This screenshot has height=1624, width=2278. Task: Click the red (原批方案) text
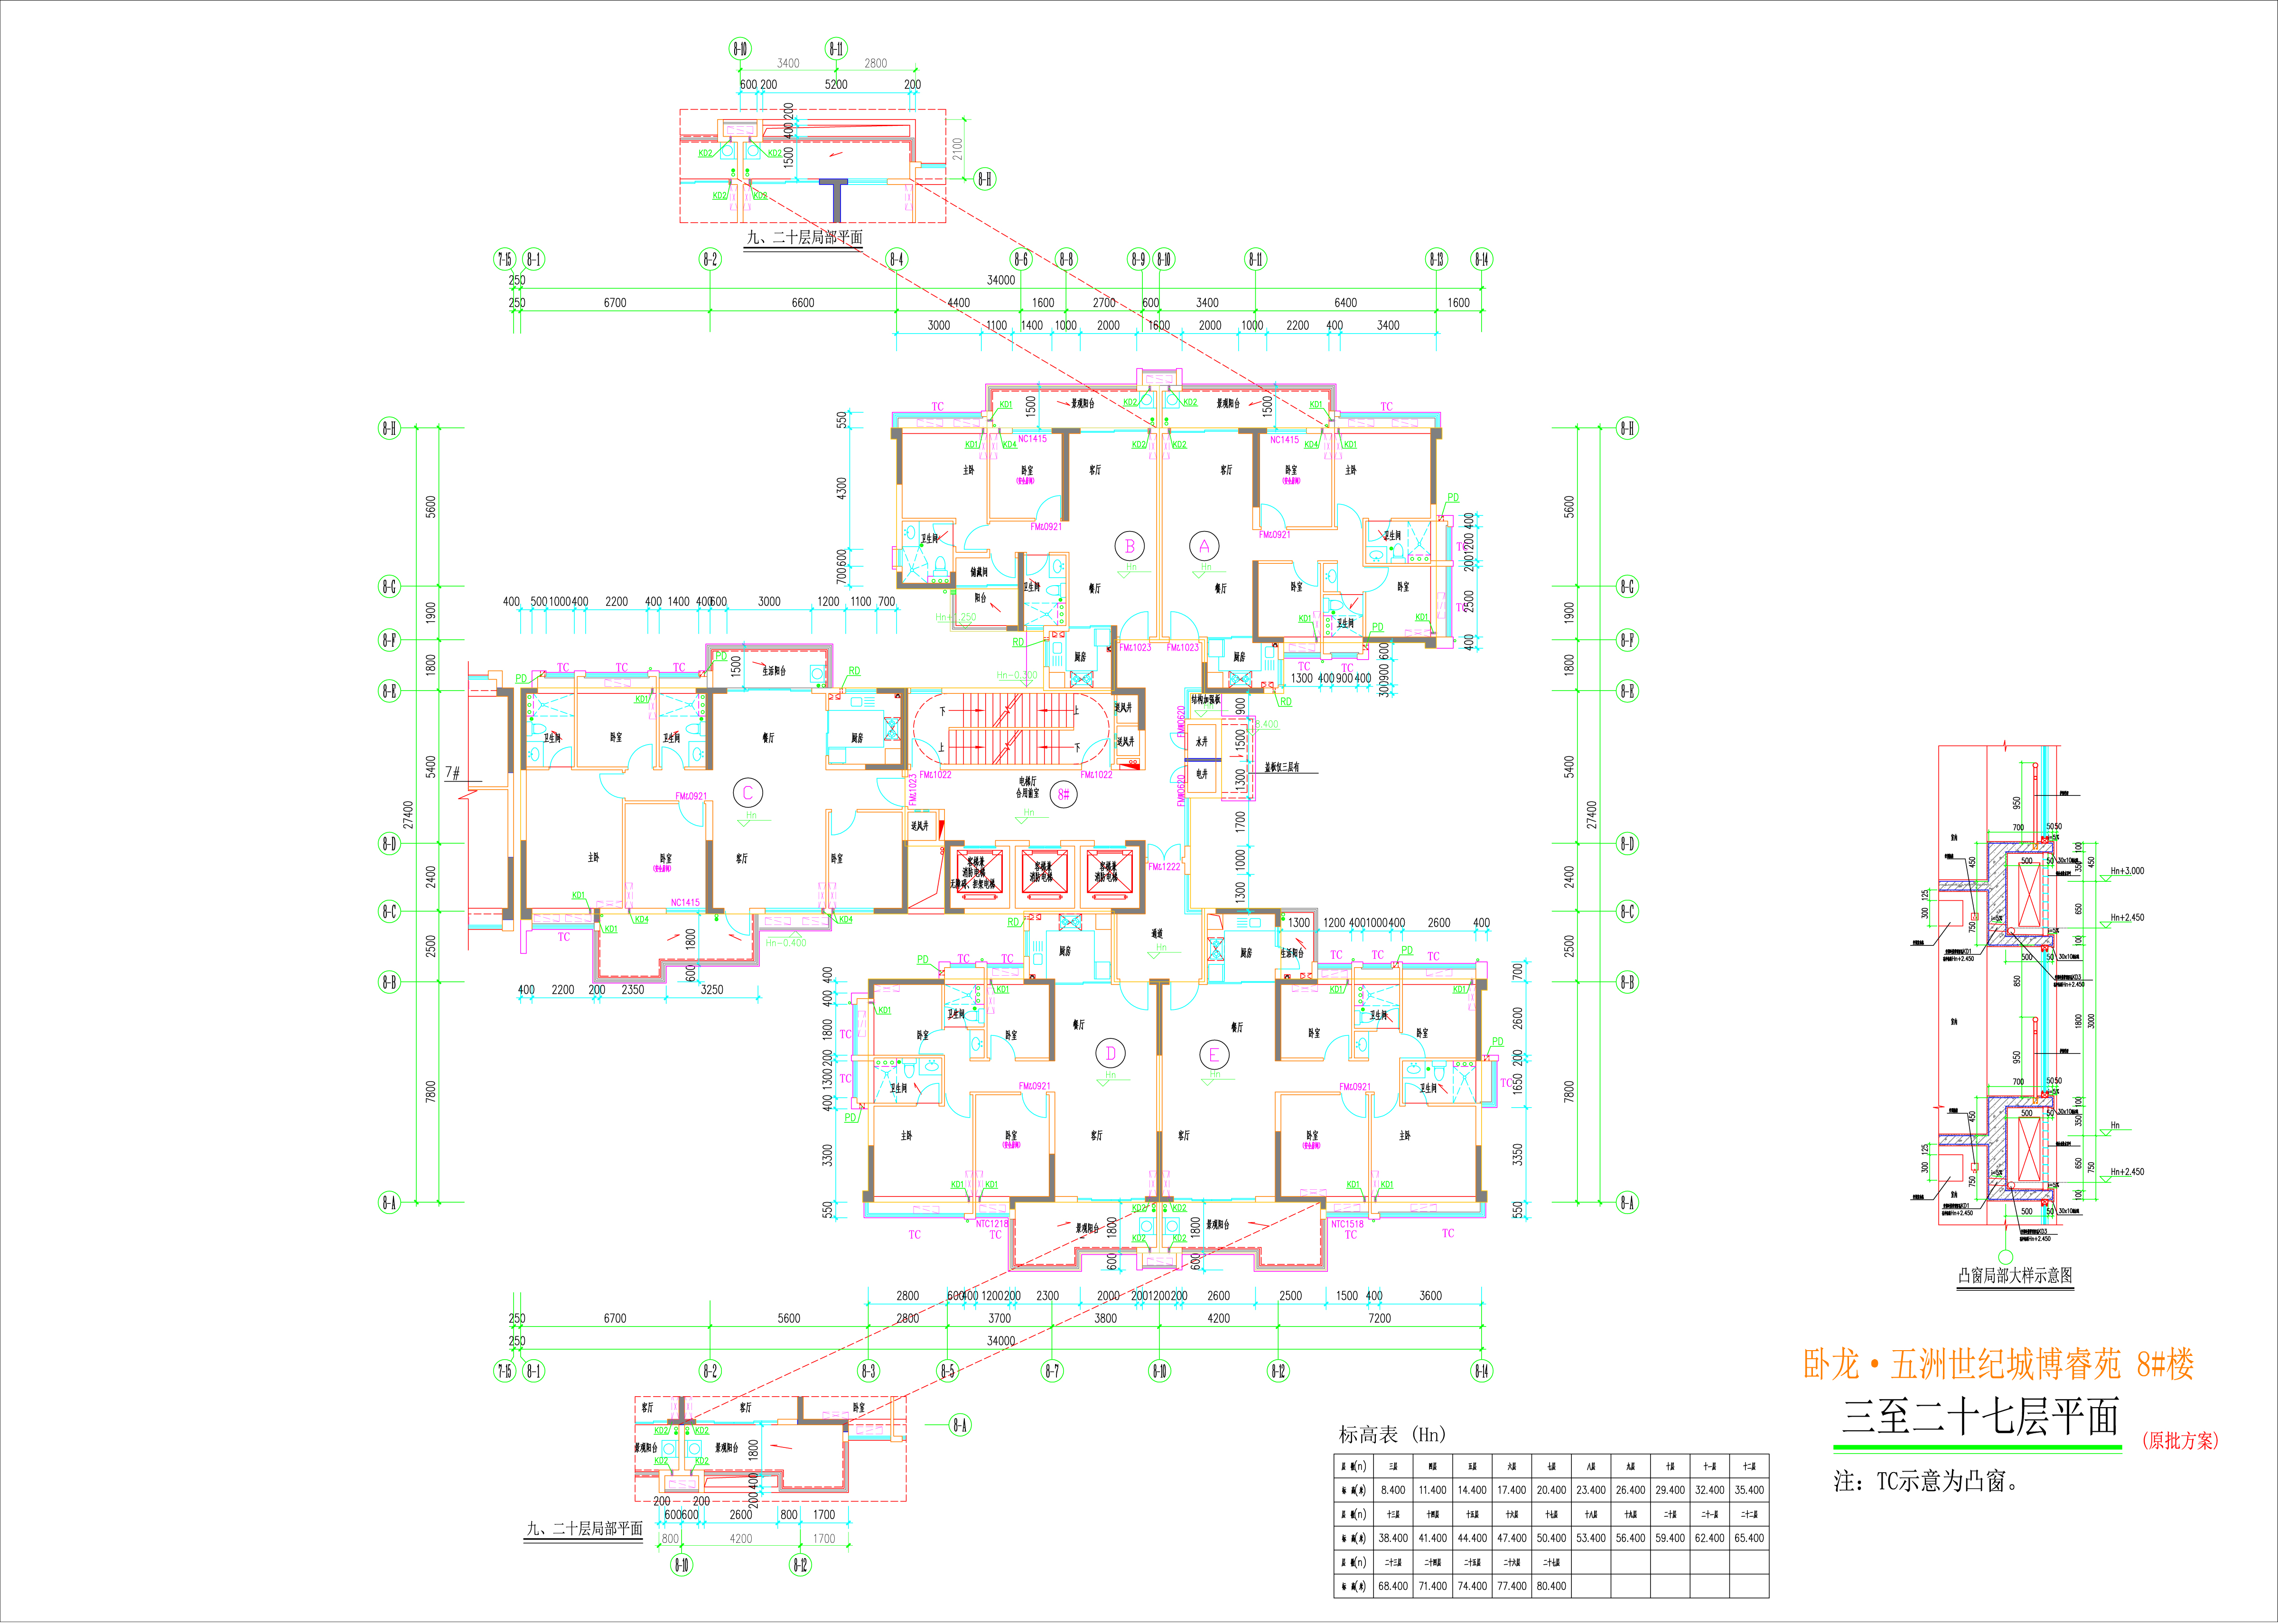[x=2180, y=1441]
